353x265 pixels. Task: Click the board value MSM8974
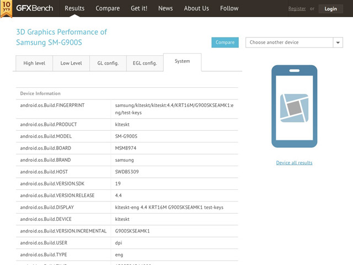click(x=126, y=148)
